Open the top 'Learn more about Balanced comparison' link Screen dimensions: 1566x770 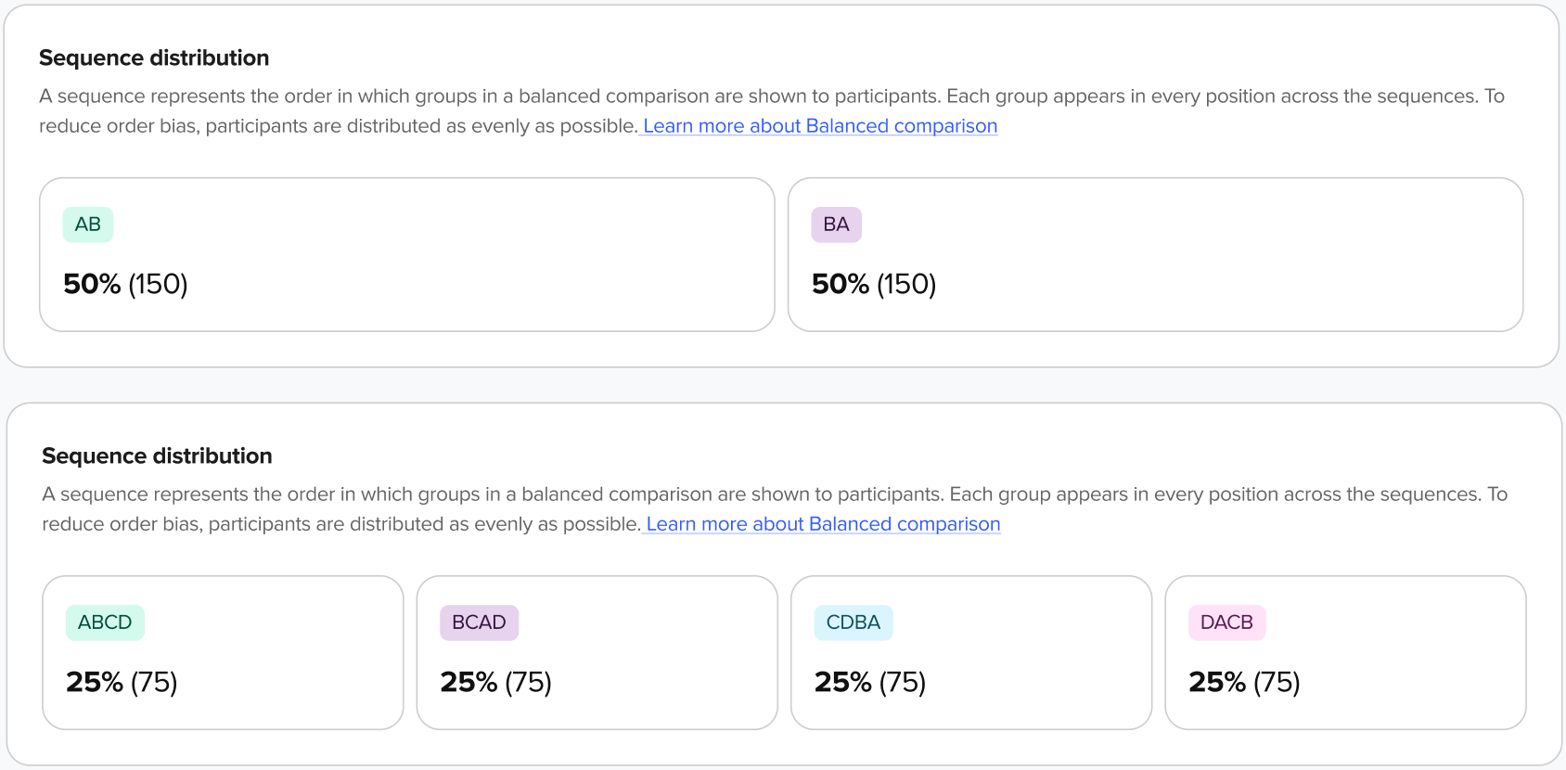click(820, 126)
